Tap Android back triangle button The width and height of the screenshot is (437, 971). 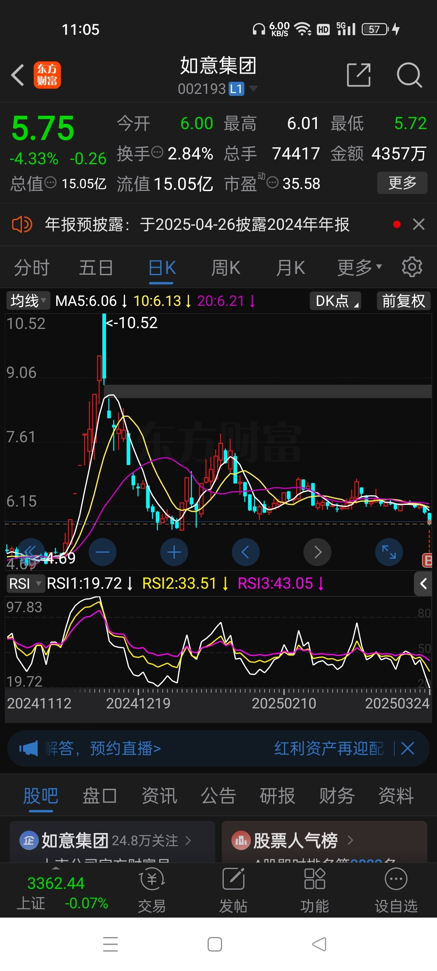pos(319,944)
